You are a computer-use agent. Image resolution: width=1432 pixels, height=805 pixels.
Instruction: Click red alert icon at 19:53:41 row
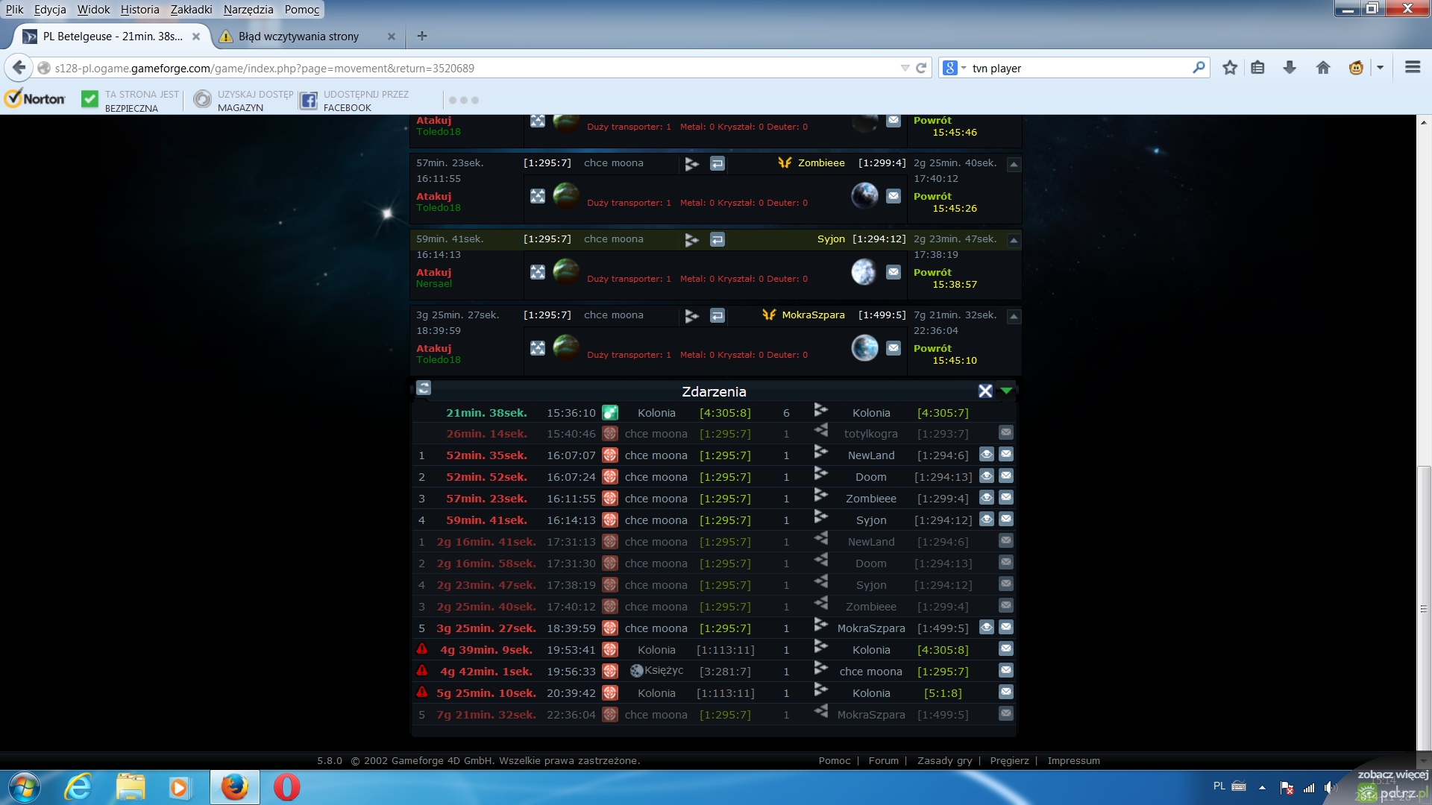(x=422, y=649)
